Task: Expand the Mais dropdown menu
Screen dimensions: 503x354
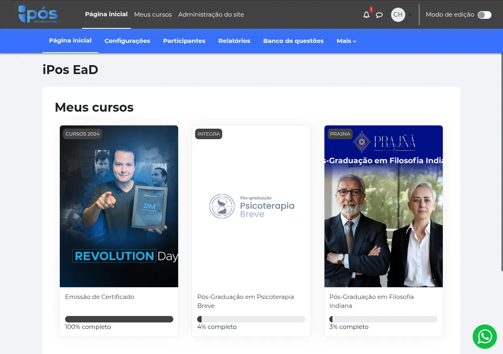Action: click(x=346, y=41)
